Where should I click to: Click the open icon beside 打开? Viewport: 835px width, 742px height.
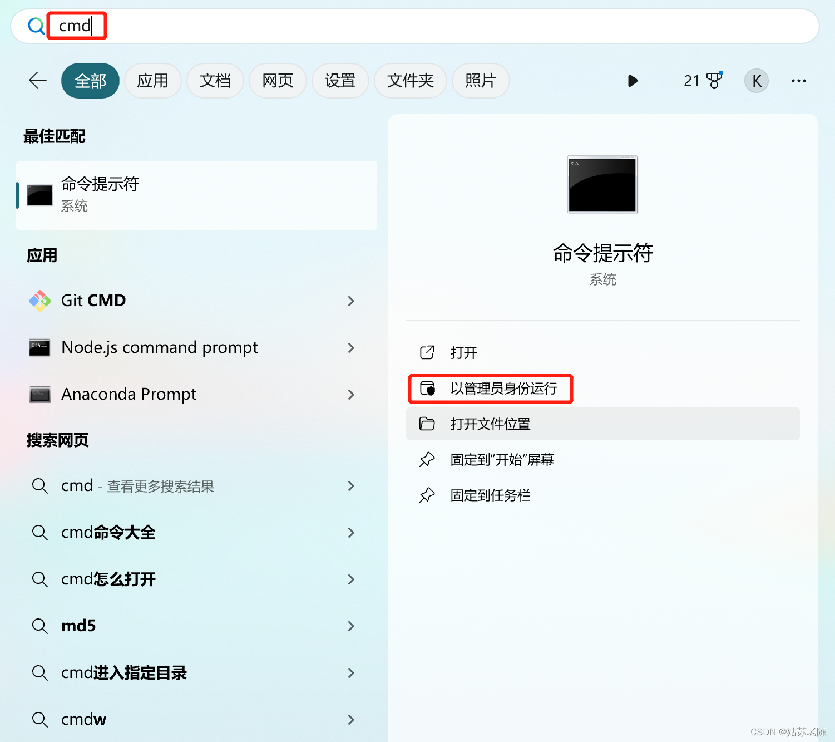click(x=427, y=352)
